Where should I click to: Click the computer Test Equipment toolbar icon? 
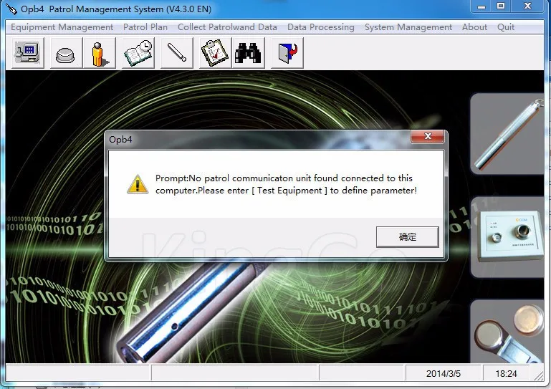(x=28, y=53)
